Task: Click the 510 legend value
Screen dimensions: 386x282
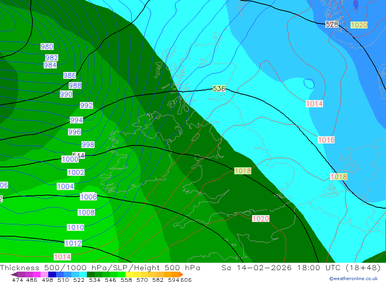Action: click(63, 280)
